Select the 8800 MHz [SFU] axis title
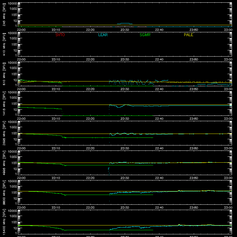Screen dimensions: 237x237 (4, 193)
